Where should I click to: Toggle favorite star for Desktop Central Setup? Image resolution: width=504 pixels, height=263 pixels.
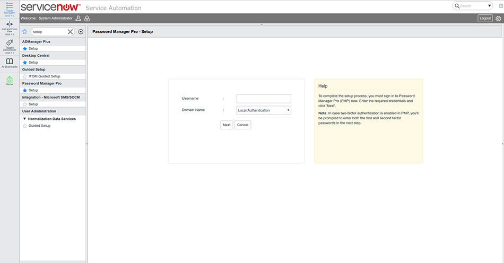pos(25,62)
